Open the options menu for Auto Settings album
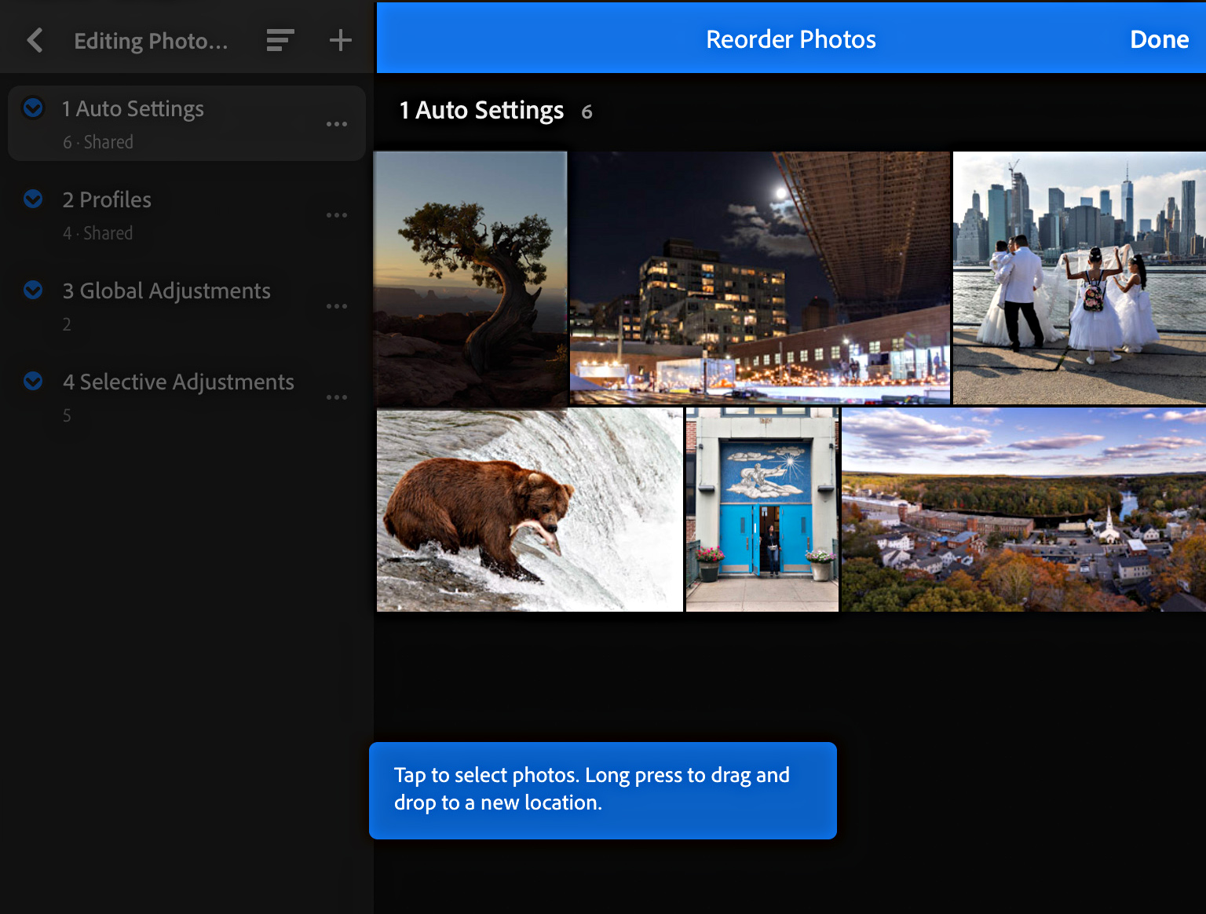This screenshot has height=914, width=1206. (x=337, y=123)
